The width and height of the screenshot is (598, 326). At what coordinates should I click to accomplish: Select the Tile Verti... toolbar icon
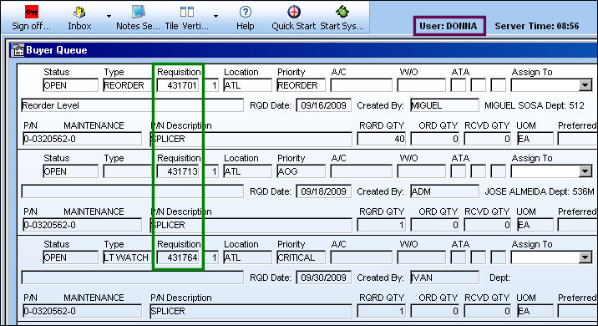pos(187,12)
